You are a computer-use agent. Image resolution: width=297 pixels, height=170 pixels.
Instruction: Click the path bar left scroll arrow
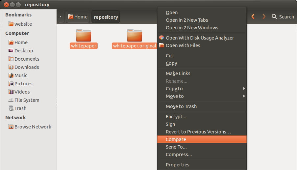pos(61,17)
